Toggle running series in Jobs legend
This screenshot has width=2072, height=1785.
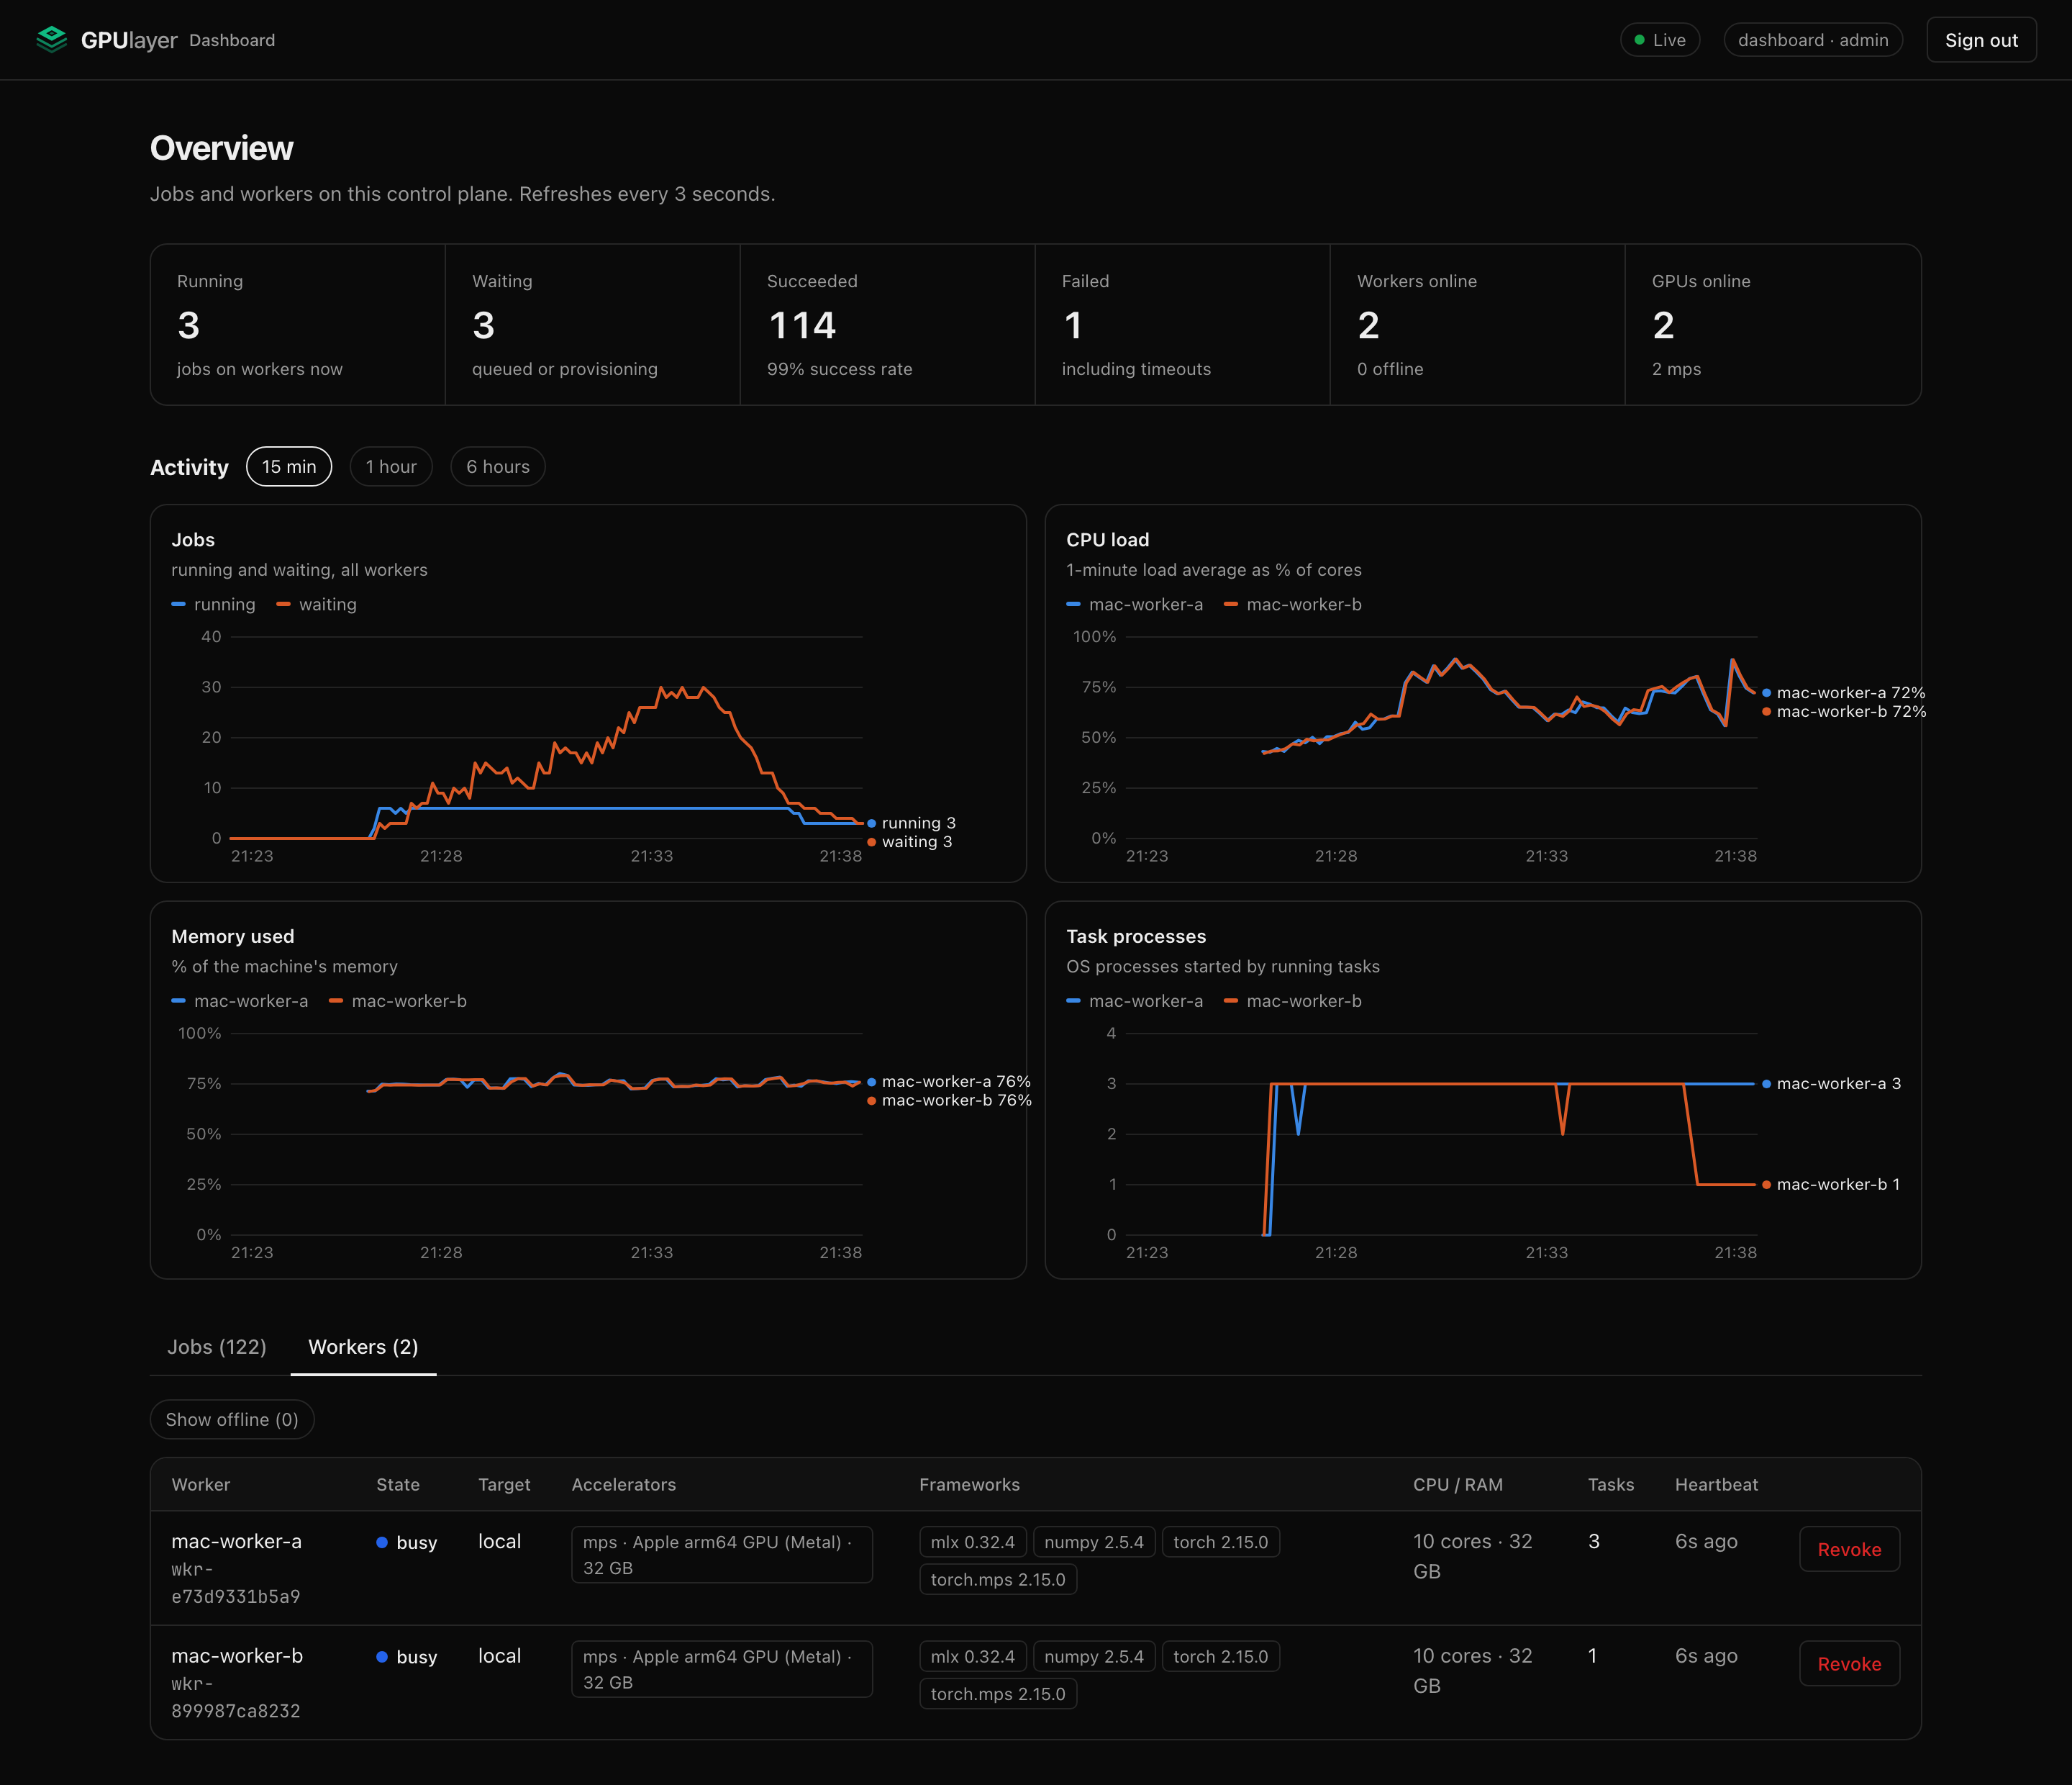click(x=214, y=605)
